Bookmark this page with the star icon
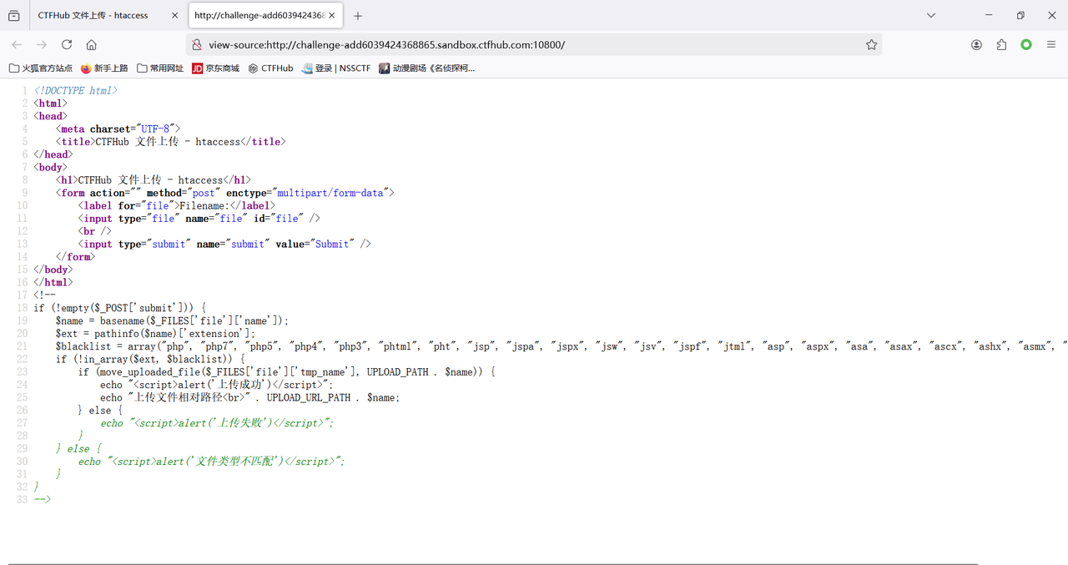The image size is (1068, 565). point(871,45)
